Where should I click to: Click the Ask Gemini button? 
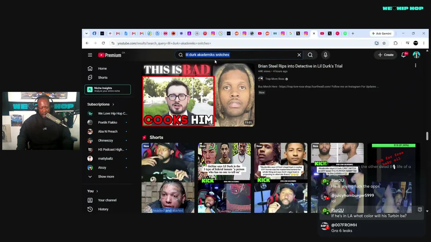pos(382,33)
